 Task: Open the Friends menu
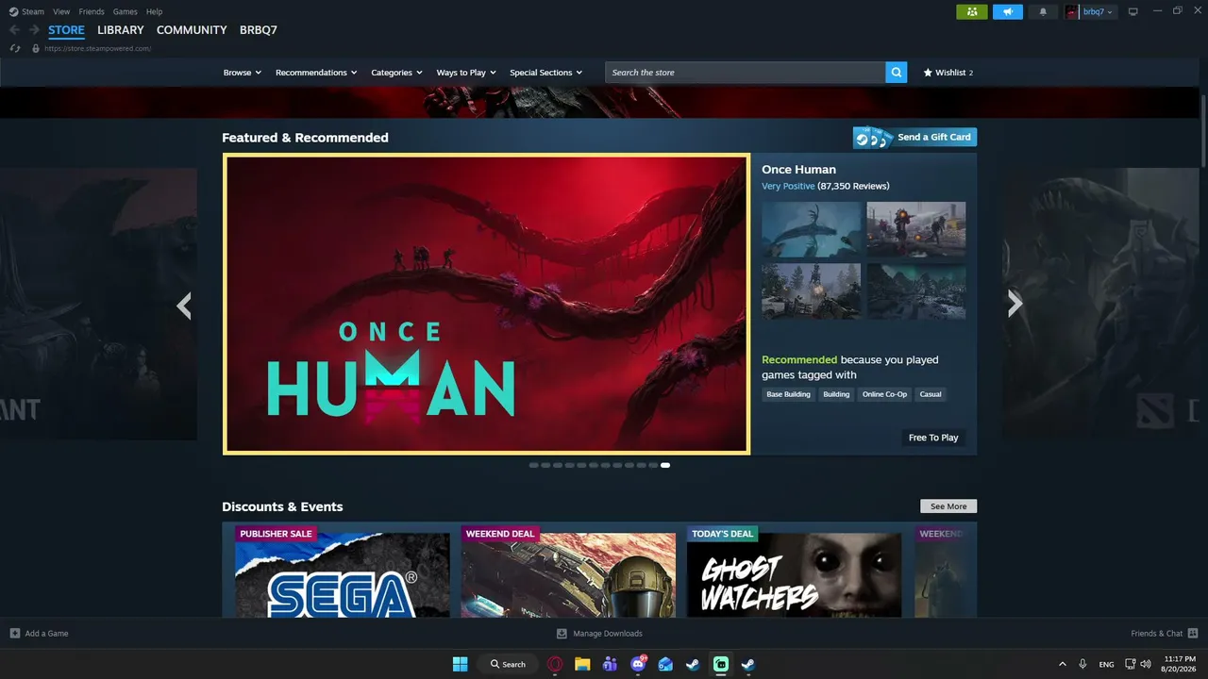click(x=92, y=11)
